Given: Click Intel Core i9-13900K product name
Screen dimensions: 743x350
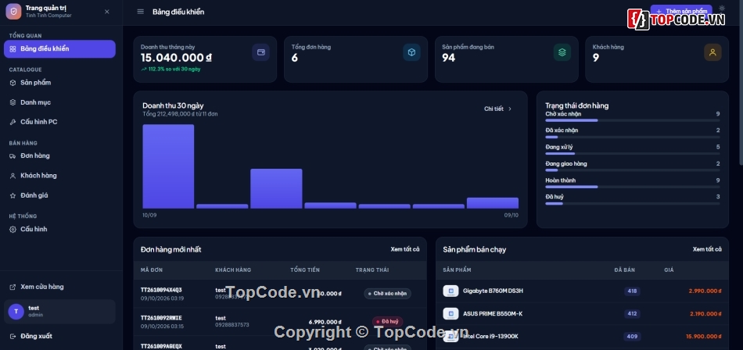Looking at the screenshot, I should (490, 336).
